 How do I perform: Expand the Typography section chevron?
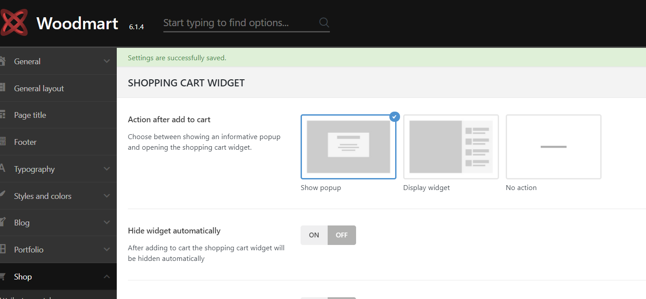pyautogui.click(x=107, y=169)
